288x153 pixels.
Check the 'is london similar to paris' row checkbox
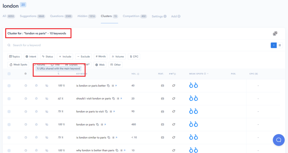click(x=9, y=137)
